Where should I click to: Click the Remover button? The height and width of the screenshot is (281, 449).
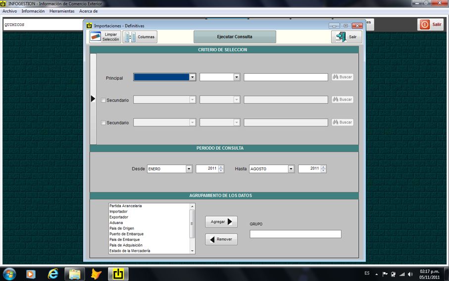point(221,239)
